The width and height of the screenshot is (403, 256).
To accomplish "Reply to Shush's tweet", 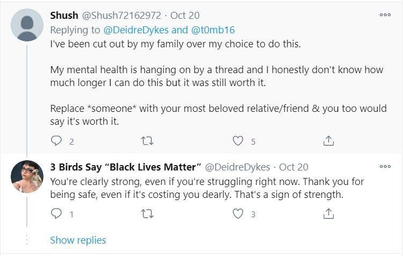I will click(x=56, y=141).
